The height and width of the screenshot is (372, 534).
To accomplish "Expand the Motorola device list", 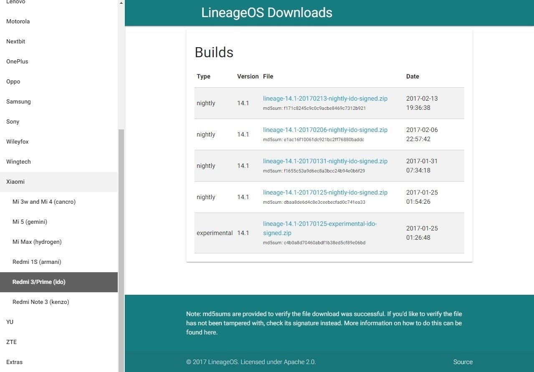I will coord(18,21).
